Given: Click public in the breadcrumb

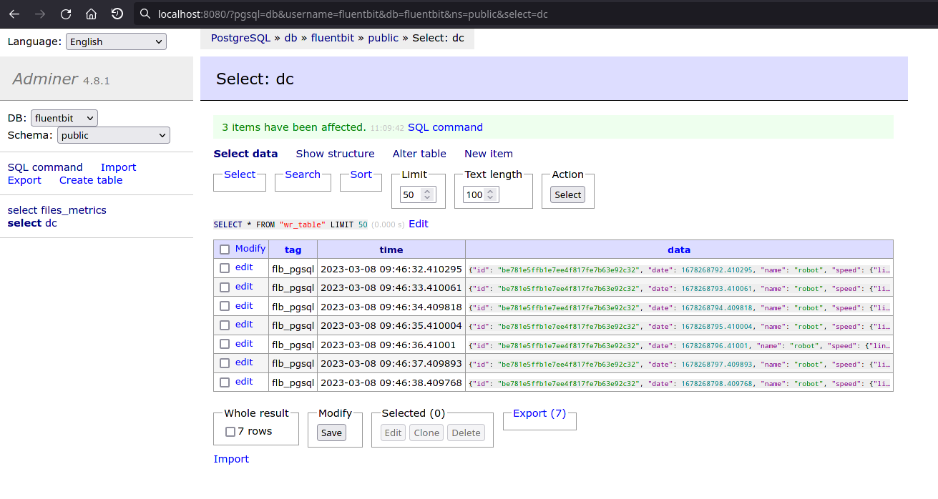Looking at the screenshot, I should 383,38.
